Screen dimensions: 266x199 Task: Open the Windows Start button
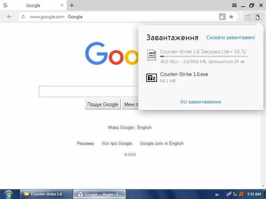(9, 194)
